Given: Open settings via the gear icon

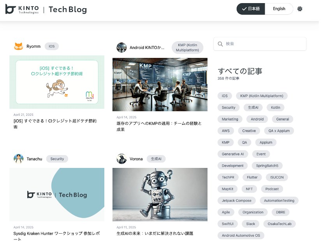Looking at the screenshot, I should pyautogui.click(x=300, y=9).
